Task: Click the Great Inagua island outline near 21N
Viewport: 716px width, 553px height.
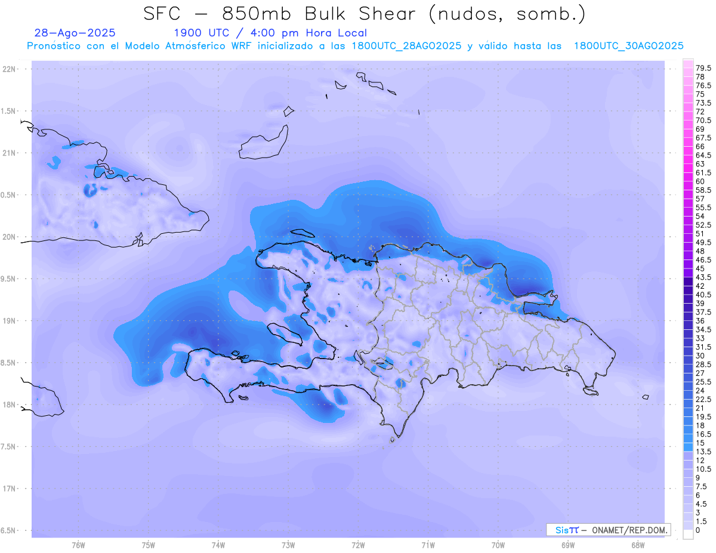Action: point(265,143)
